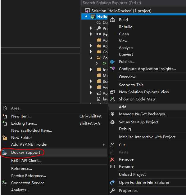Click the Rename icon
Screen dimensions: 186x195
click(112, 166)
